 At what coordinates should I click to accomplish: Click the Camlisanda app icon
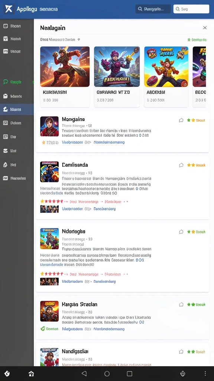[49, 172]
